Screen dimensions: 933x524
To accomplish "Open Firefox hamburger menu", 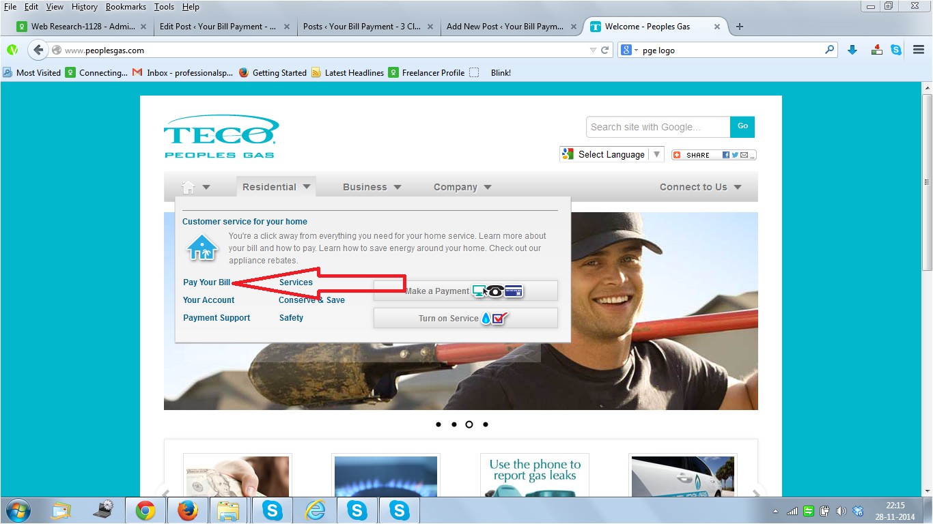I will (x=919, y=50).
